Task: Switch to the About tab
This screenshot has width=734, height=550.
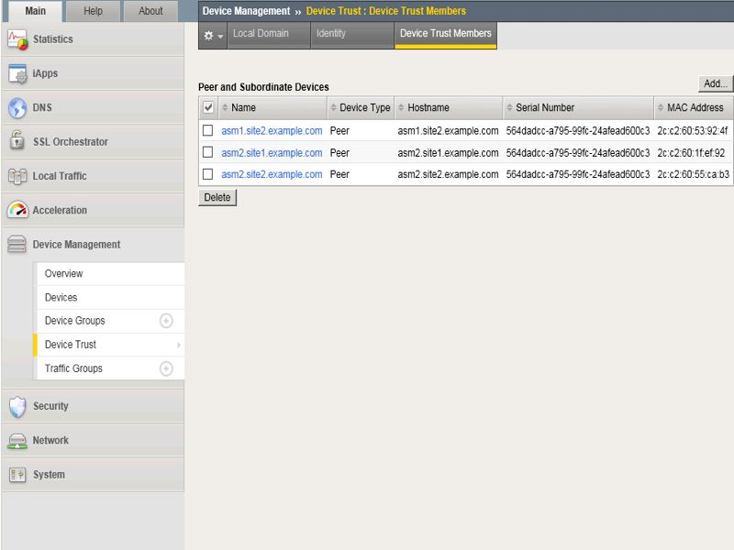Action: [x=150, y=11]
